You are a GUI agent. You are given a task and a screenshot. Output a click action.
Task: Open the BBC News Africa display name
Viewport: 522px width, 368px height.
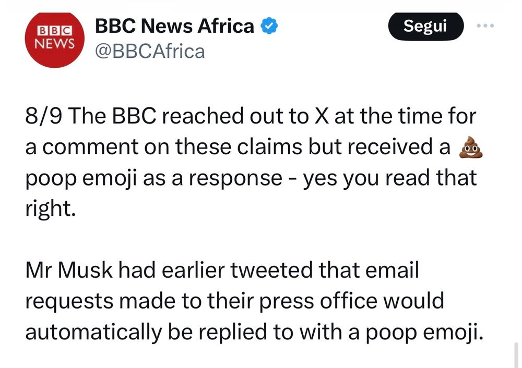pos(174,26)
